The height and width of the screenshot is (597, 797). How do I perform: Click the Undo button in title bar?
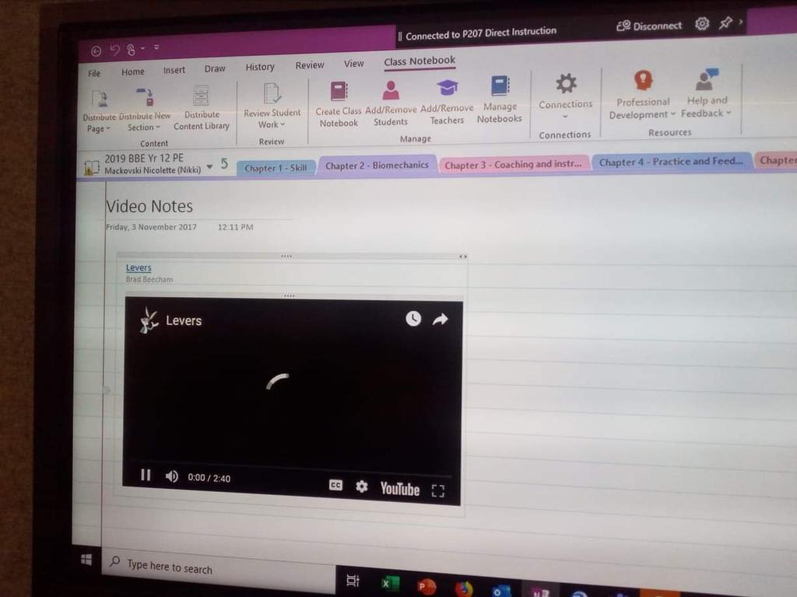coord(115,50)
